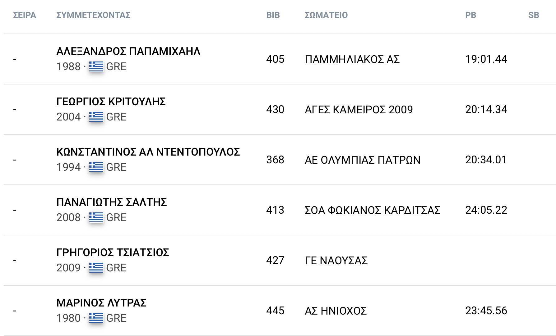Open ΚΩΝΣΤΑΝΤΙΝΟΣ ΑΛ ΝΤΕΝΤΟΠΟΥΛΟΣ athlete link
Image resolution: width=556 pixels, height=336 pixels.
[148, 152]
